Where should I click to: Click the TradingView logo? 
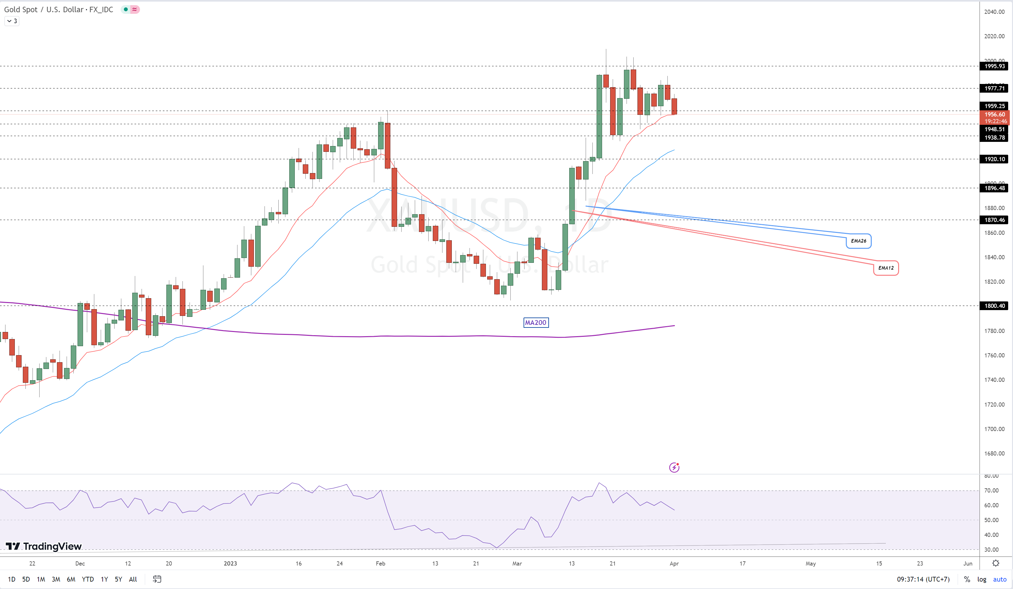click(x=43, y=546)
